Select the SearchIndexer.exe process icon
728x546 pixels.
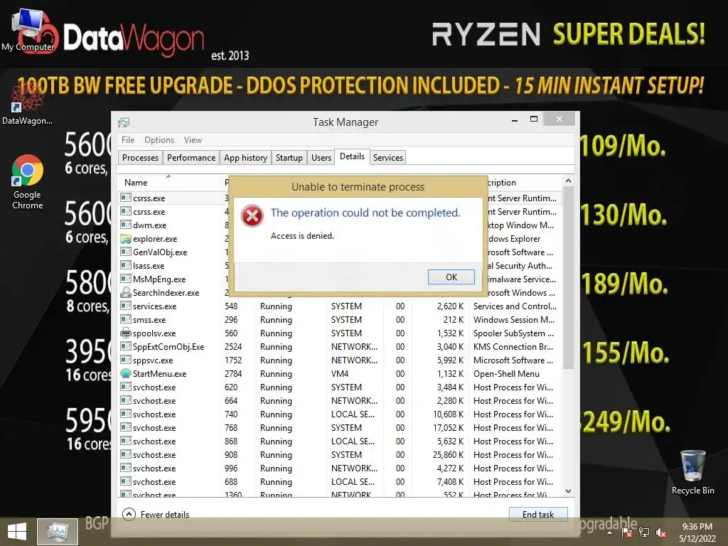(x=125, y=292)
